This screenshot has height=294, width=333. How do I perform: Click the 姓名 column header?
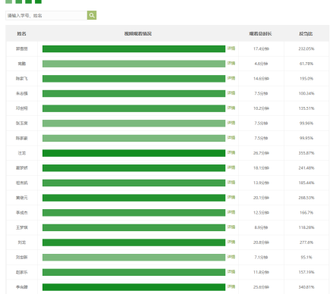[22, 33]
